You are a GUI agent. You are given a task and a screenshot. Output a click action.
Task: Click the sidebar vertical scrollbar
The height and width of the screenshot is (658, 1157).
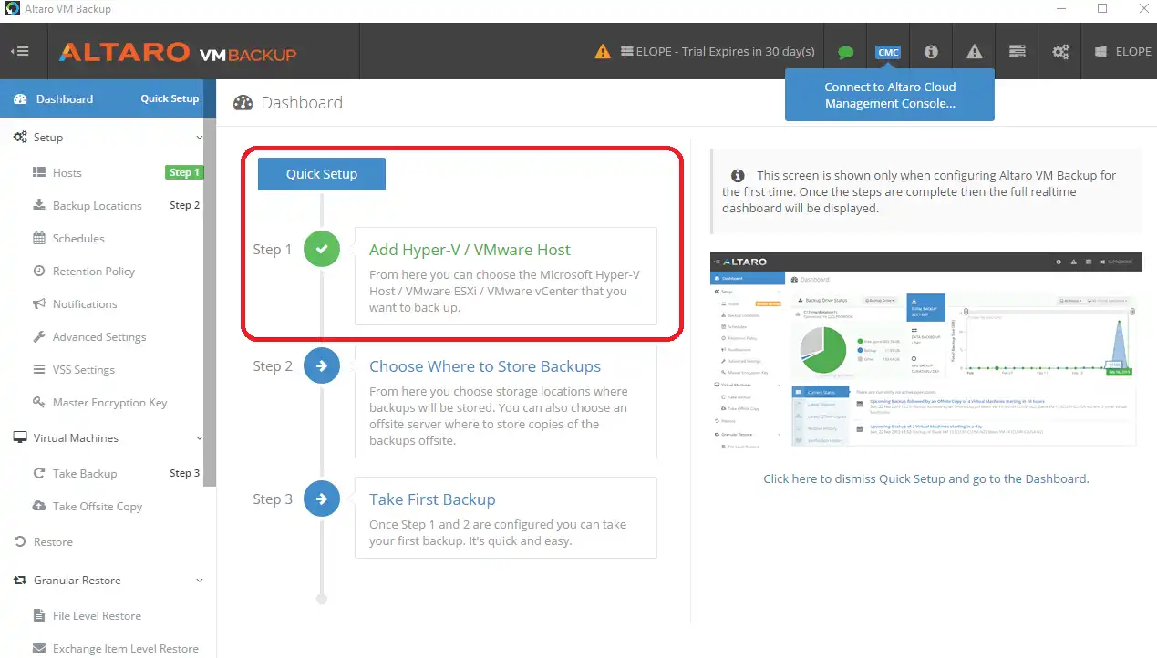tap(210, 283)
